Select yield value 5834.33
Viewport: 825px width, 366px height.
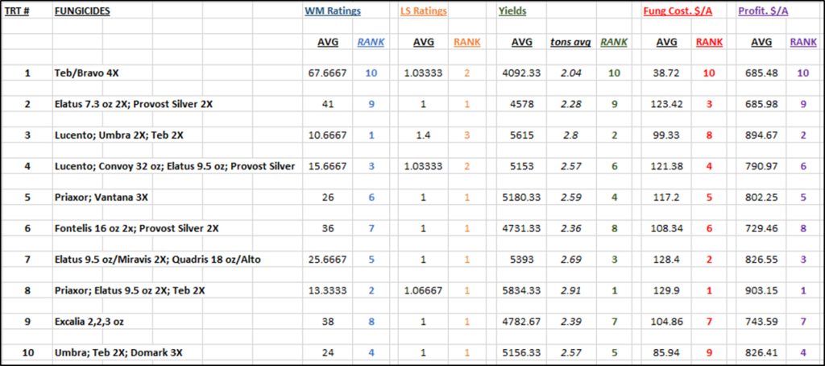(x=522, y=291)
